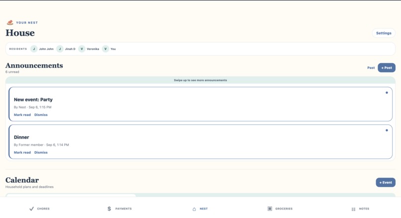Image resolution: width=401 pixels, height=218 pixels.
Task: Click unread dot on Dinner announcement
Action: click(x=387, y=130)
